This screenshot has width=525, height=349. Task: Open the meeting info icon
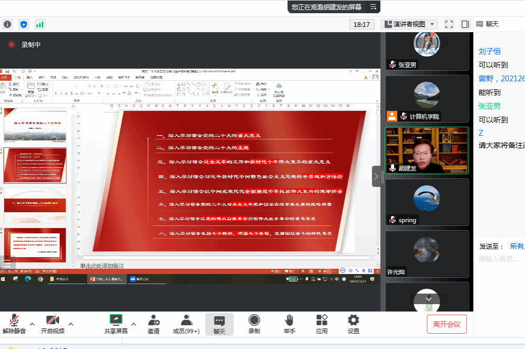pos(7,24)
